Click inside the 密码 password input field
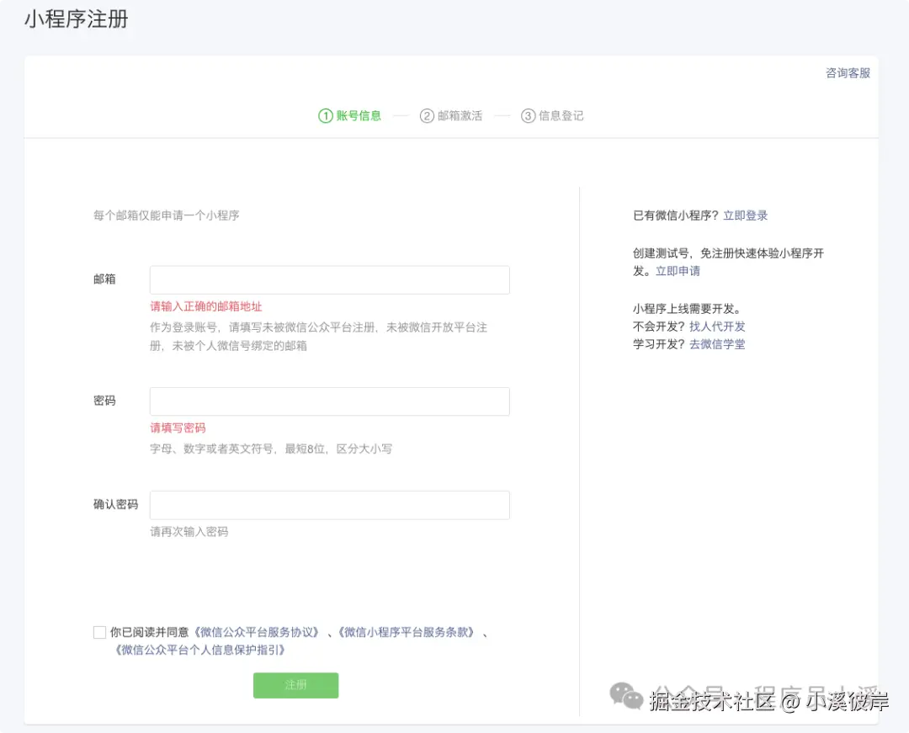The image size is (909, 733). [328, 401]
